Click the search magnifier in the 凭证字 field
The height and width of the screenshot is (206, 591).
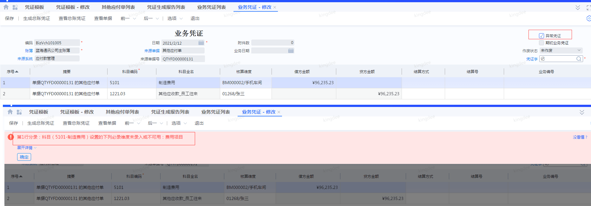(579, 59)
